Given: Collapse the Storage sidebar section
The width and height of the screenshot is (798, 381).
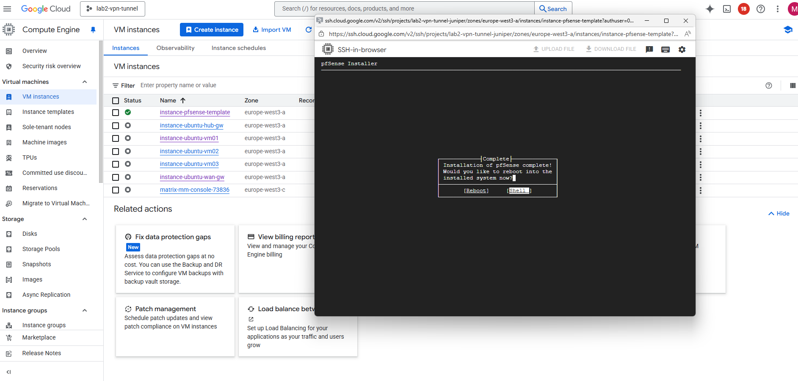Looking at the screenshot, I should click(85, 219).
